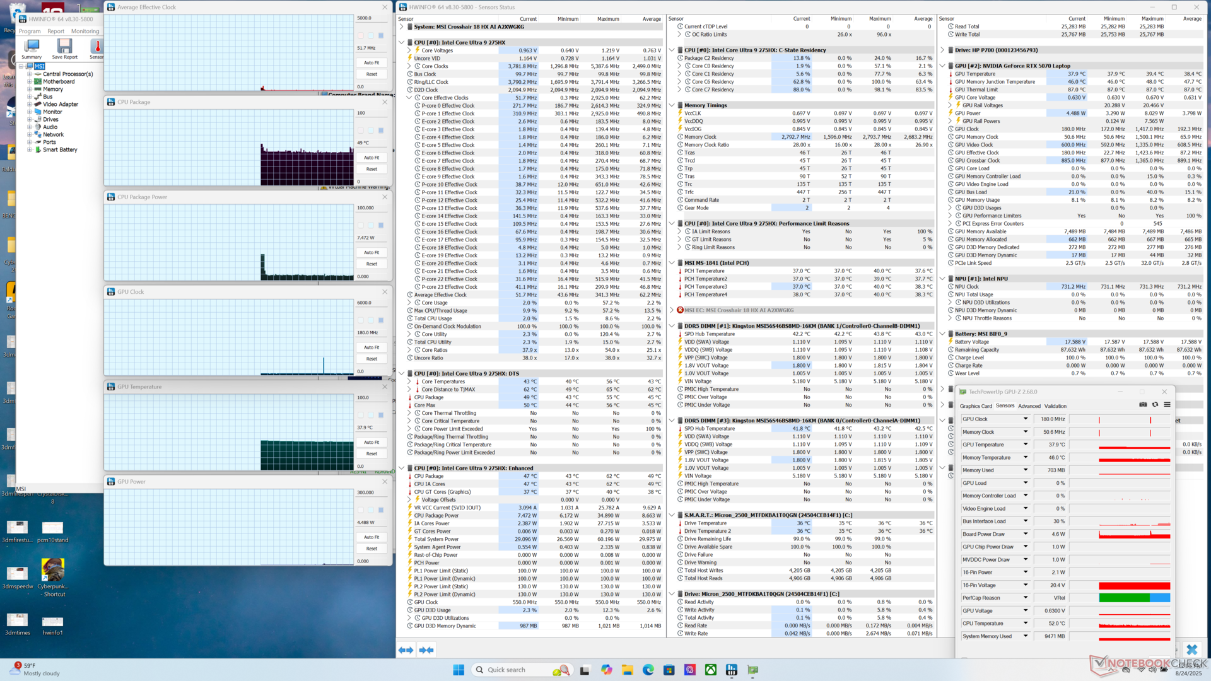Click Auto Fit in Average Effective Clock graph
The width and height of the screenshot is (1211, 681).
(x=371, y=63)
